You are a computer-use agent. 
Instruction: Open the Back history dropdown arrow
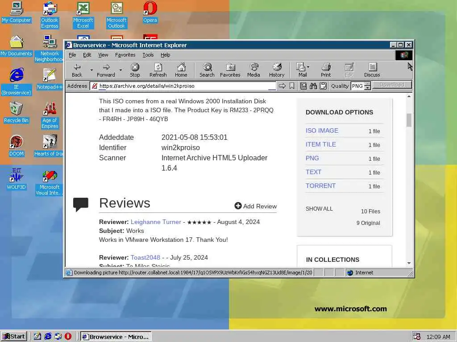point(91,70)
